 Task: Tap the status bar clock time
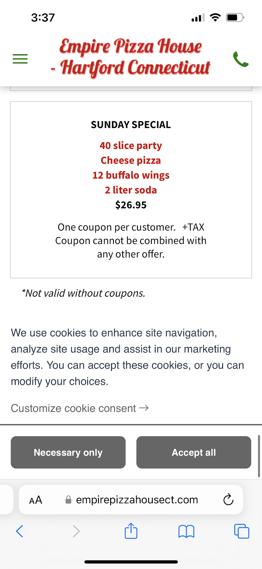pos(43,18)
